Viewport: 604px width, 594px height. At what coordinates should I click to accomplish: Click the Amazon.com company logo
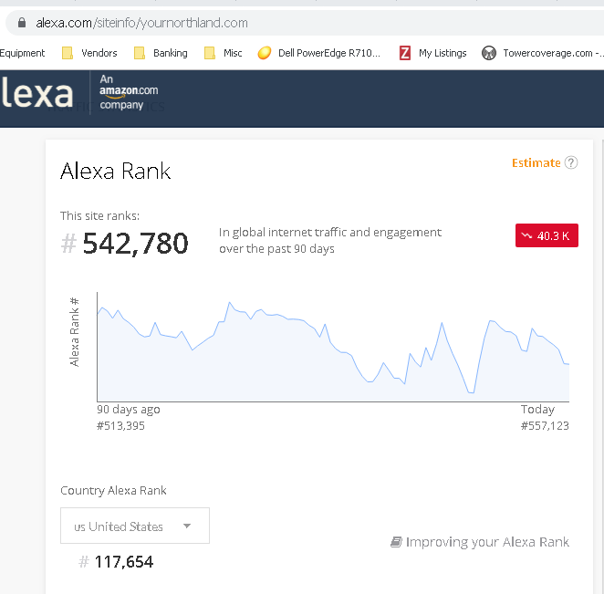point(129,92)
